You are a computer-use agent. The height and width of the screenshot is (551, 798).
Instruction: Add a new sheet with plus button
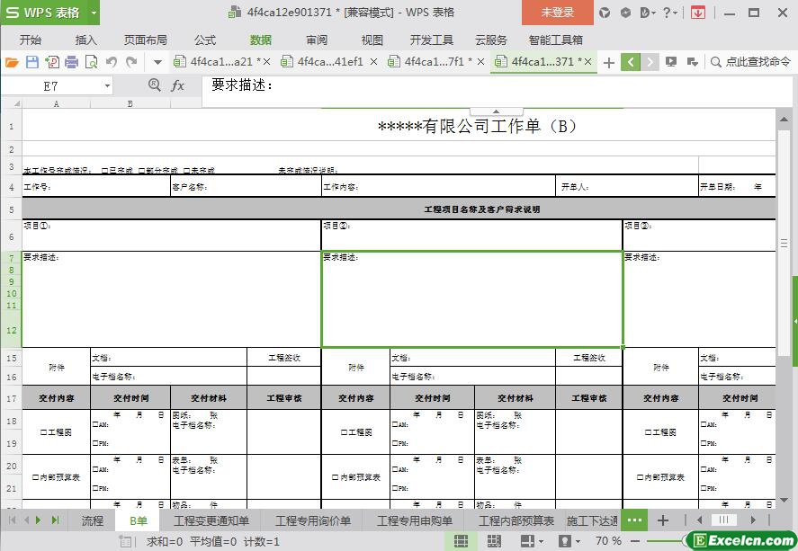663,520
